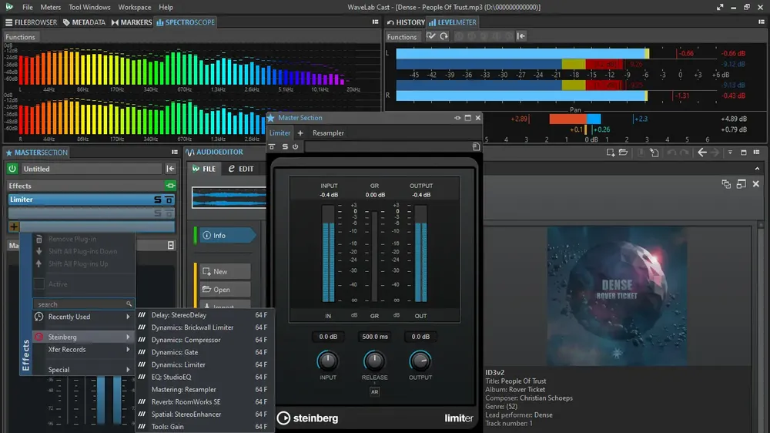Click the orange add plug-in plus icon
The width and height of the screenshot is (770, 433).
pyautogui.click(x=14, y=227)
